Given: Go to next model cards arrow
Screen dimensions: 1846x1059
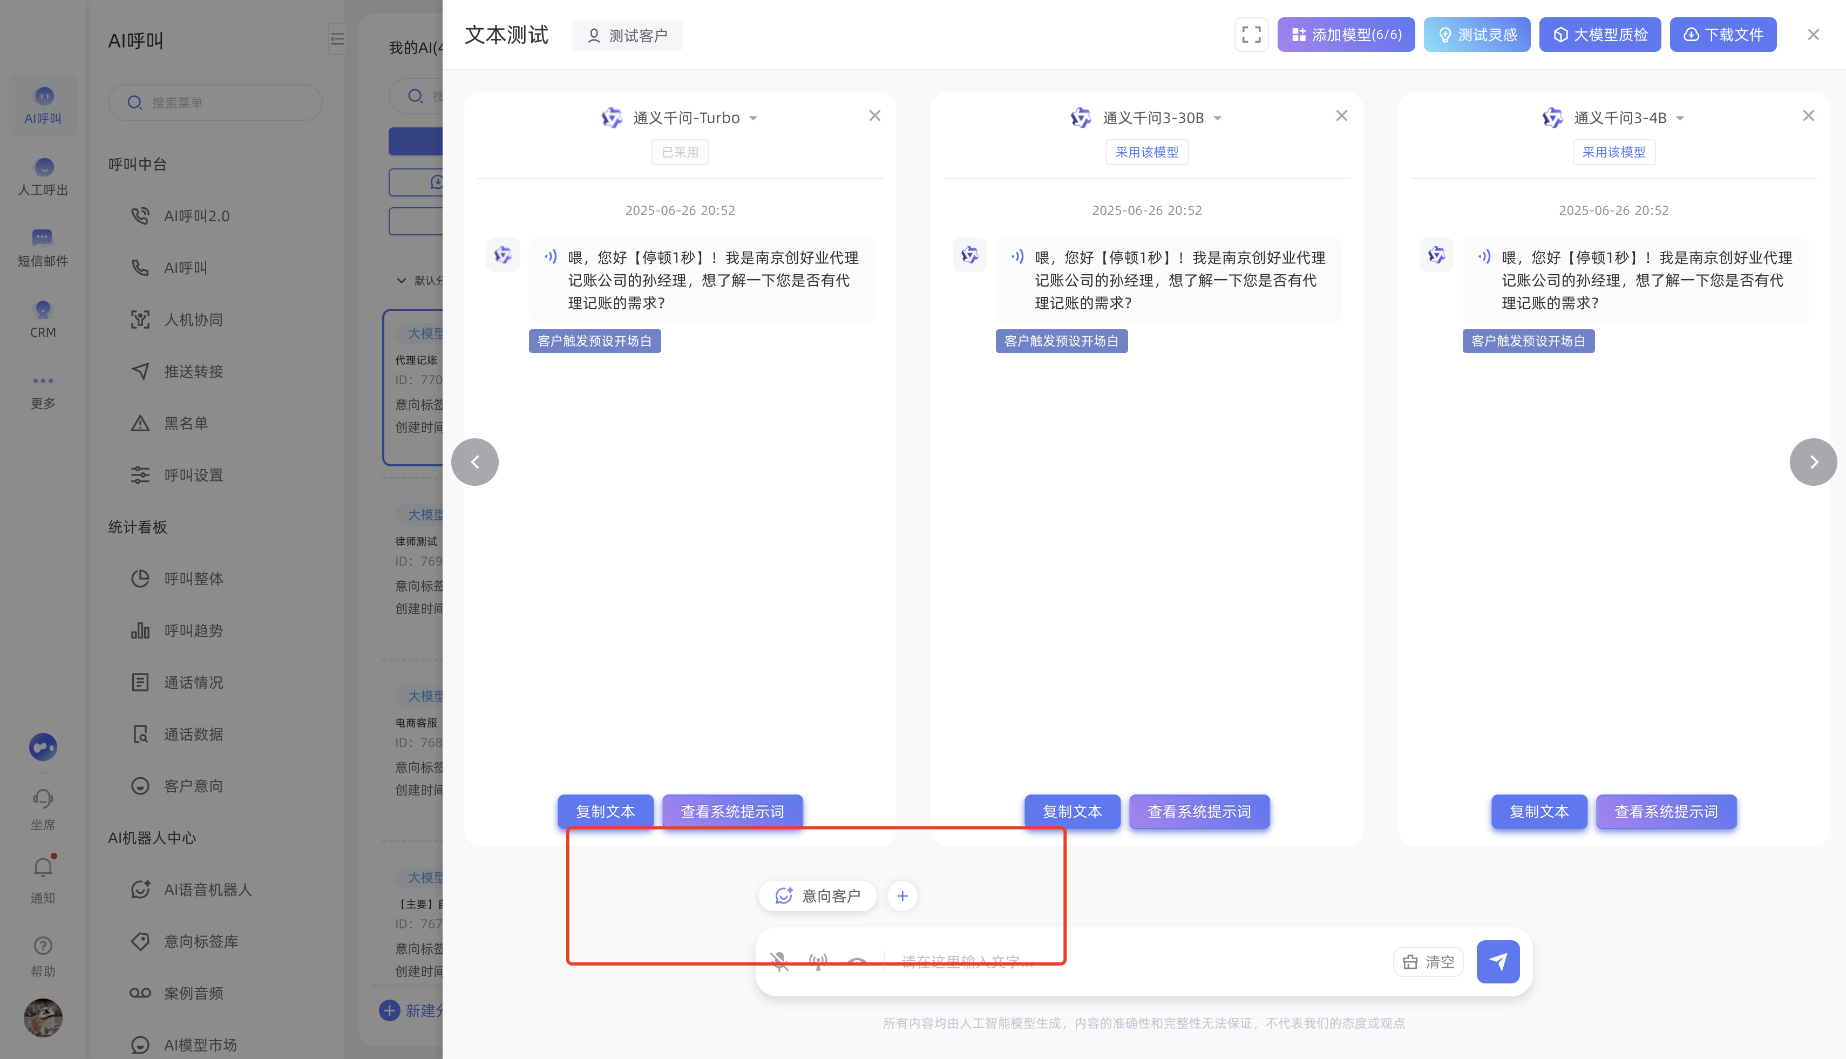Looking at the screenshot, I should tap(1813, 462).
